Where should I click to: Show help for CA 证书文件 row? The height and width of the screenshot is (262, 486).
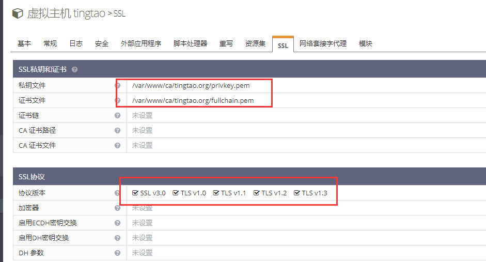click(x=117, y=145)
